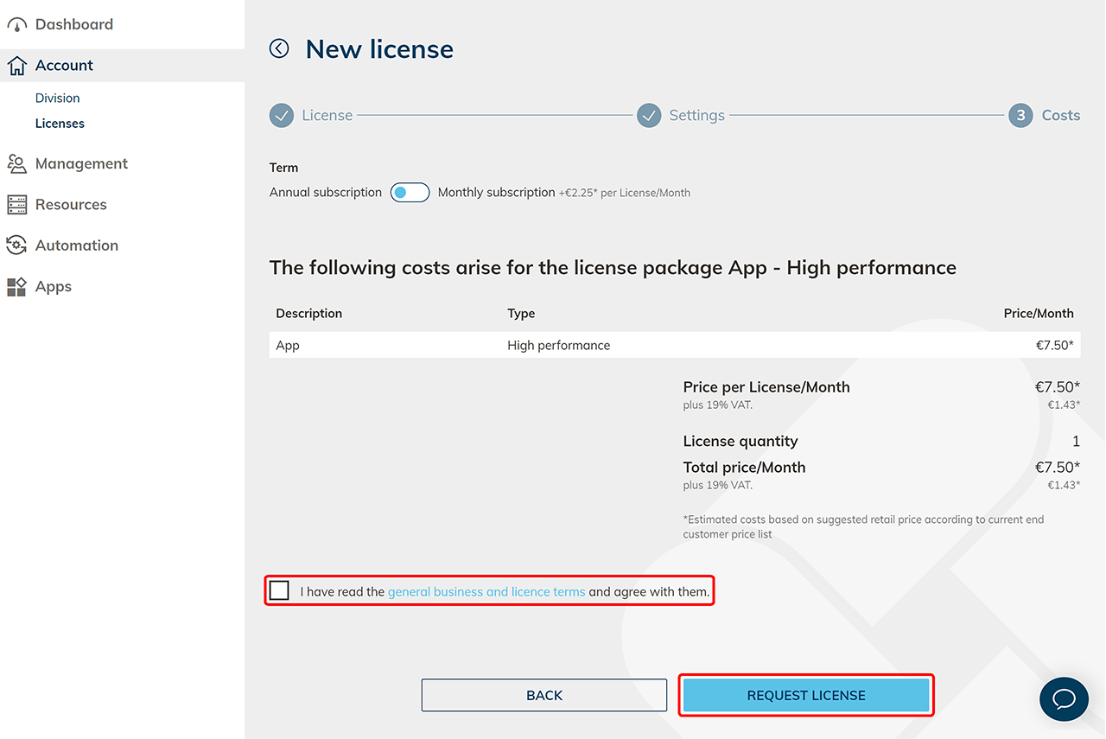
Task: Toggle the annual/monthly subscription switch
Action: [410, 193]
